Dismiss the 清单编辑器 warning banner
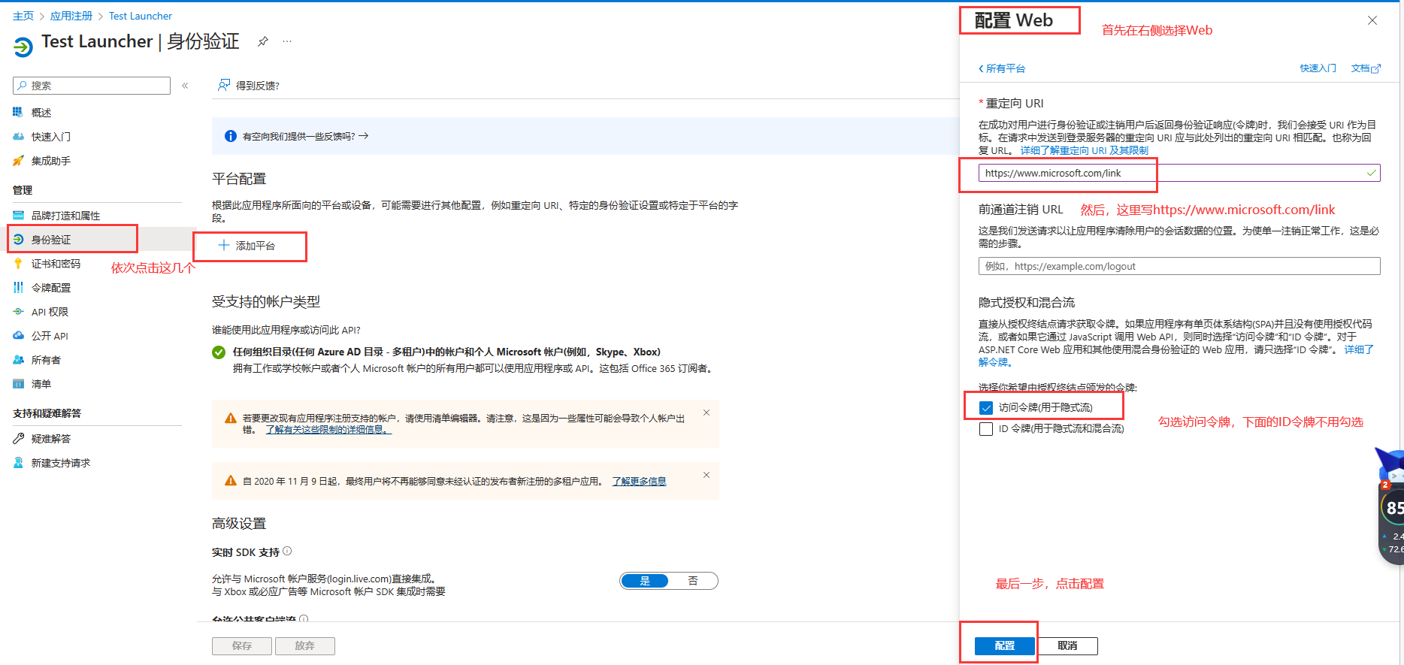The image size is (1404, 665). coord(707,413)
